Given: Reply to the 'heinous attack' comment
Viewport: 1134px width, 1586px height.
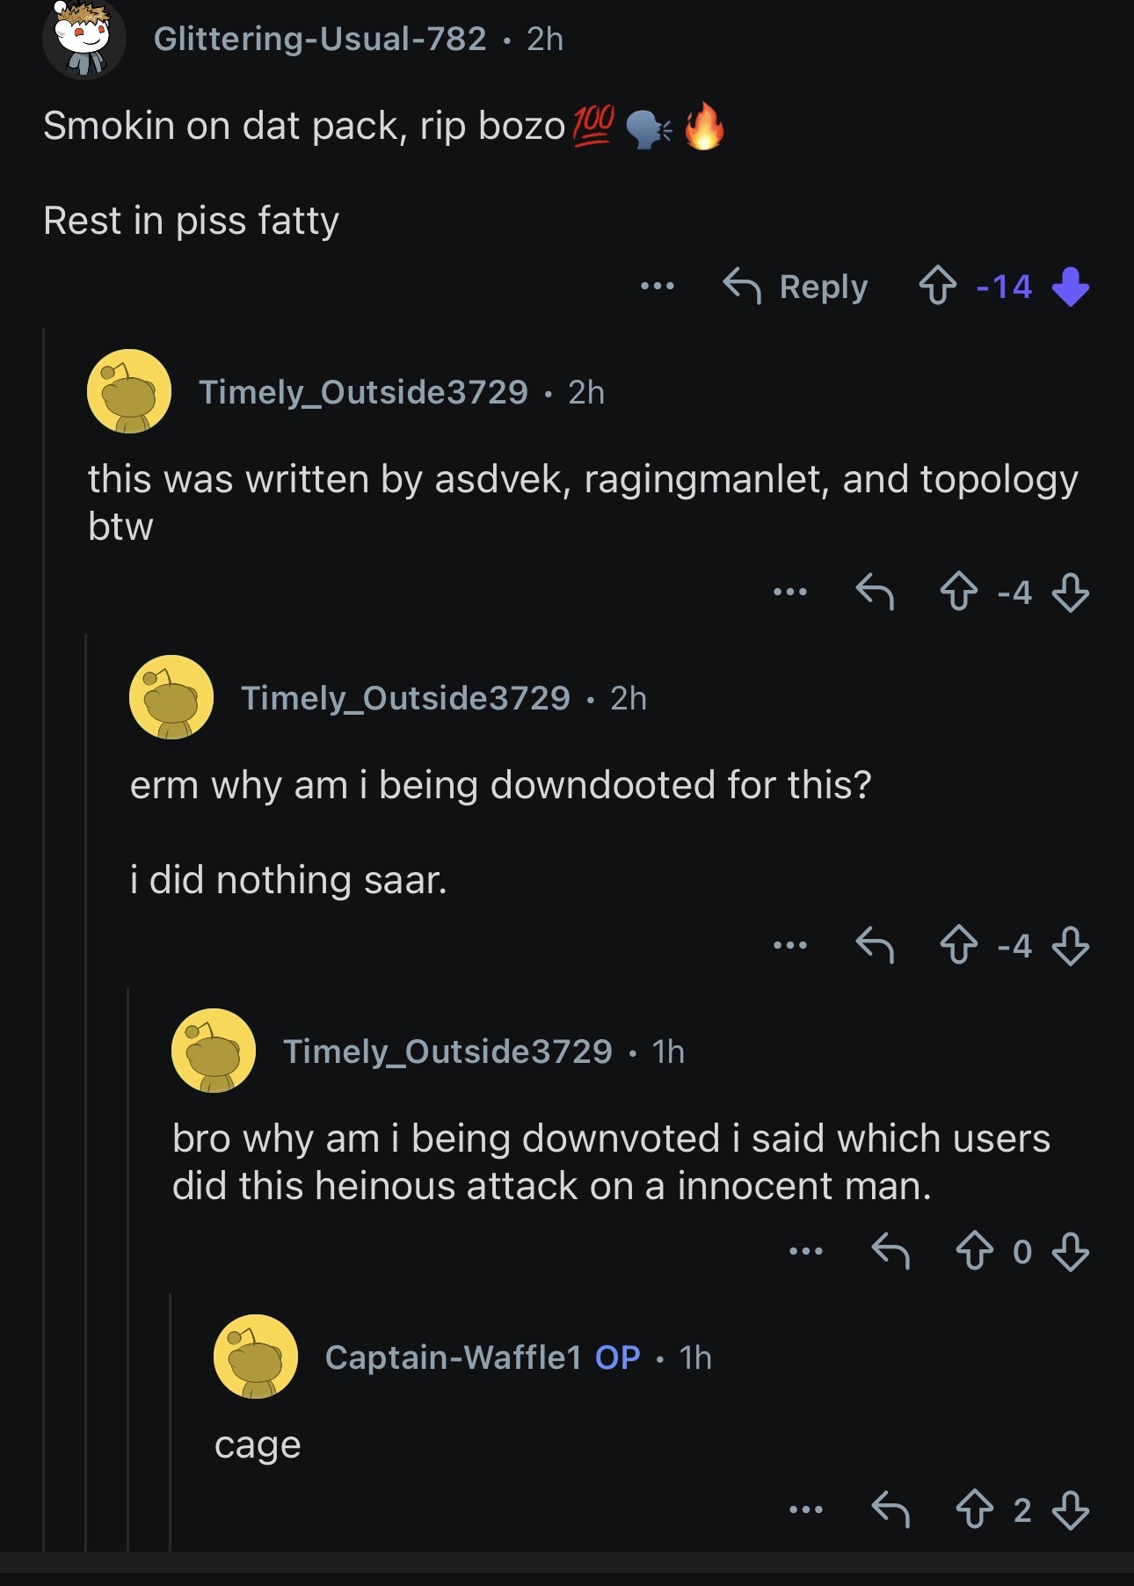Looking at the screenshot, I should pos(890,1250).
